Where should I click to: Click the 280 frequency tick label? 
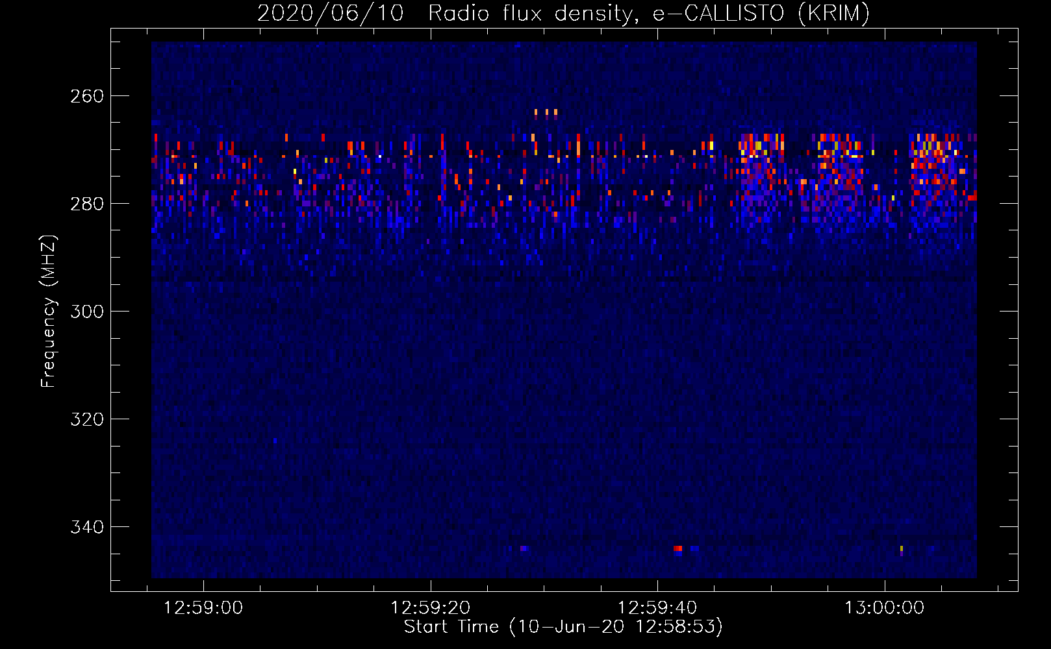[x=87, y=204]
